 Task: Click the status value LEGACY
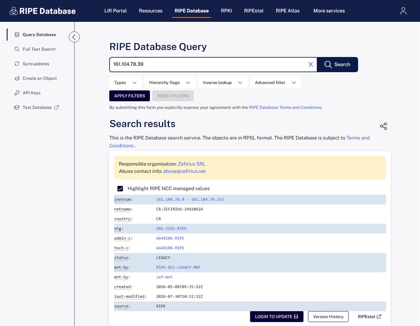[163, 258]
